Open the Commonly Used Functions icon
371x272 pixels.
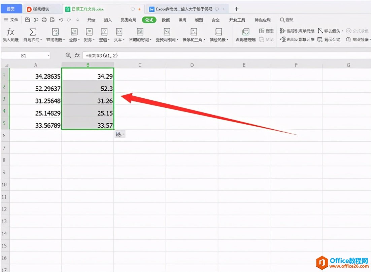pyautogui.click(x=55, y=32)
